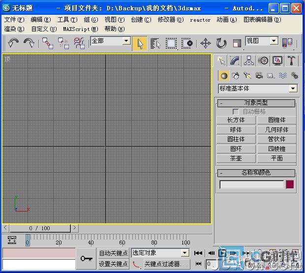Click the 长方体 box button
The height and width of the screenshot is (273, 305).
pyautogui.click(x=236, y=120)
